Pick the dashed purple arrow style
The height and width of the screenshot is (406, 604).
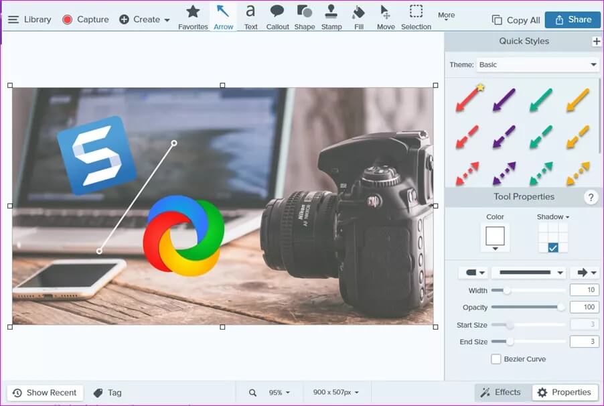click(504, 137)
